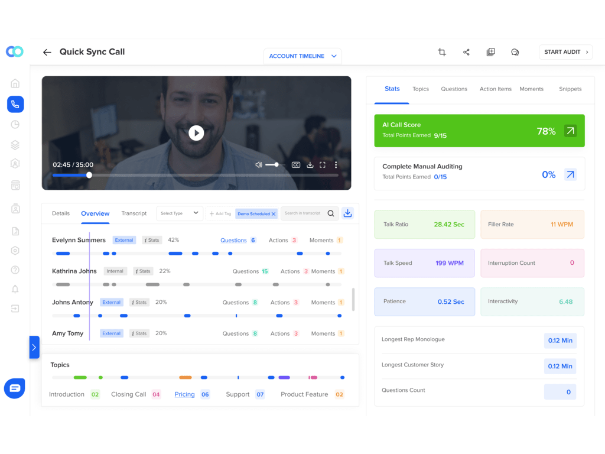Image resolution: width=605 pixels, height=454 pixels.
Task: Open the Copy snippet icon in toolbar
Action: [490, 52]
